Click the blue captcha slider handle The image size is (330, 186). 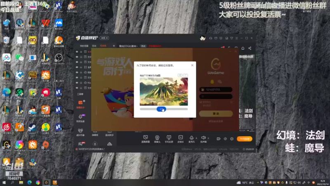coord(161,109)
